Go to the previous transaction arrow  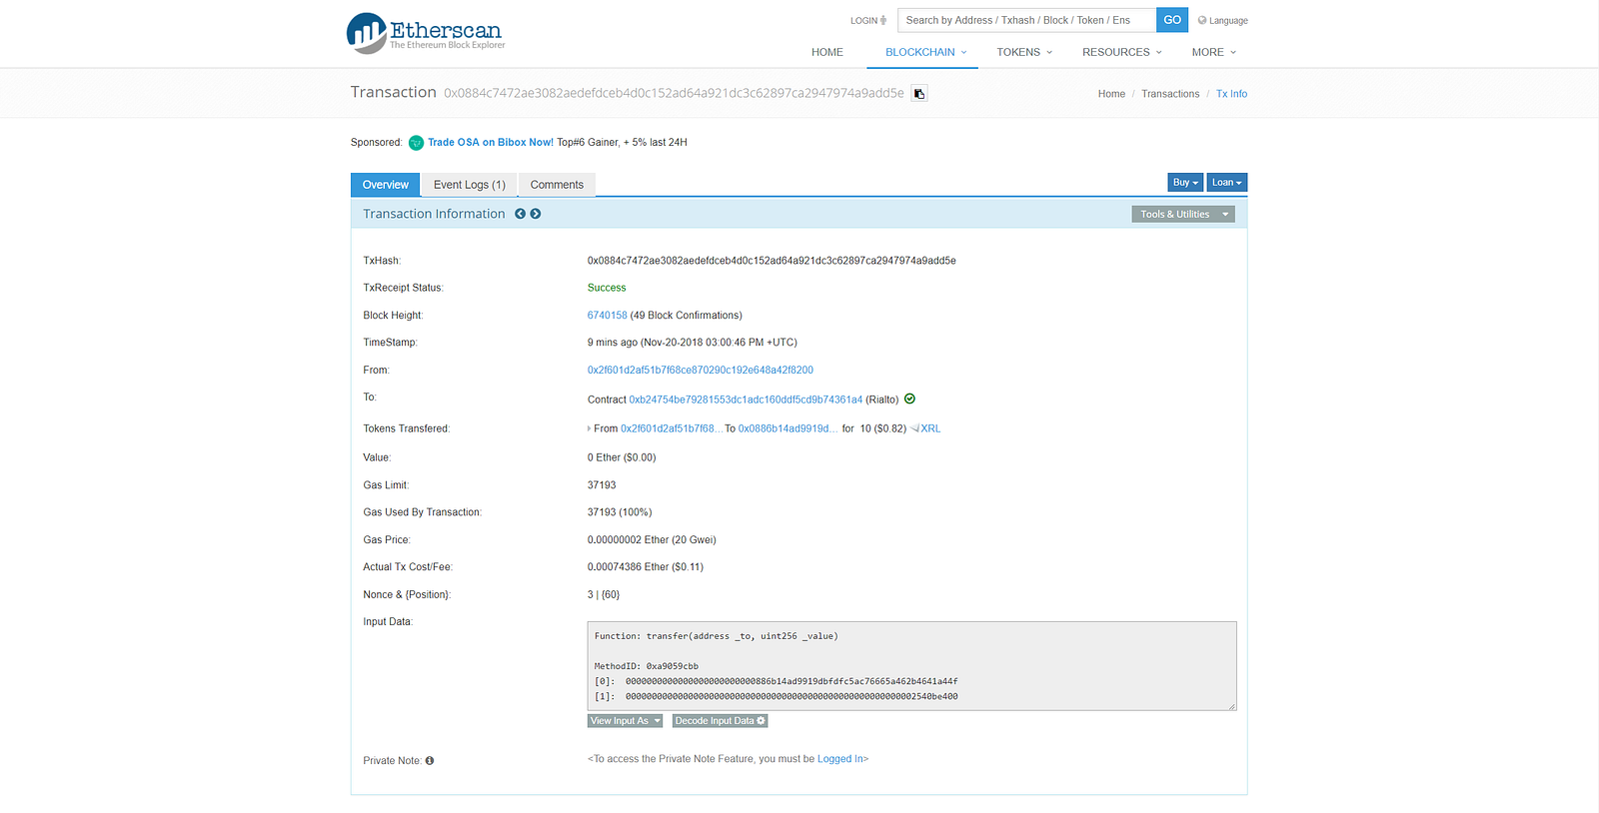tap(520, 214)
